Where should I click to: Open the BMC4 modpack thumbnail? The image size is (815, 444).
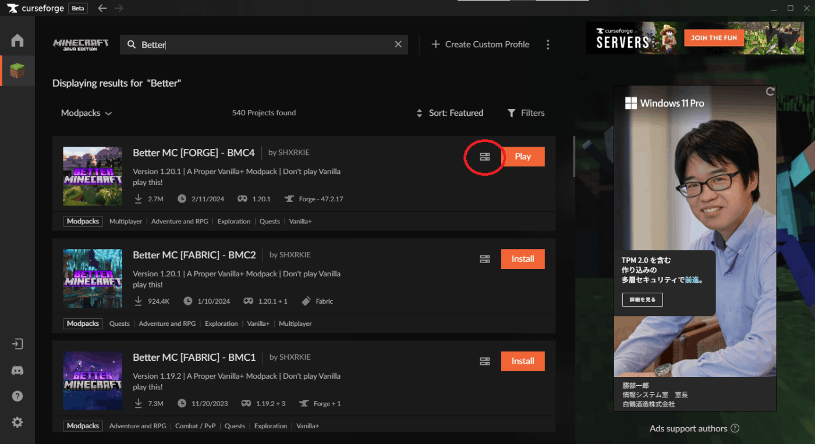(93, 176)
